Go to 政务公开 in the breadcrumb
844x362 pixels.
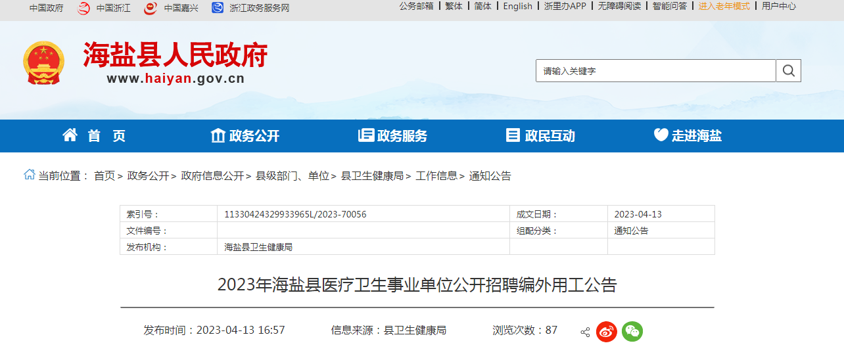point(148,176)
